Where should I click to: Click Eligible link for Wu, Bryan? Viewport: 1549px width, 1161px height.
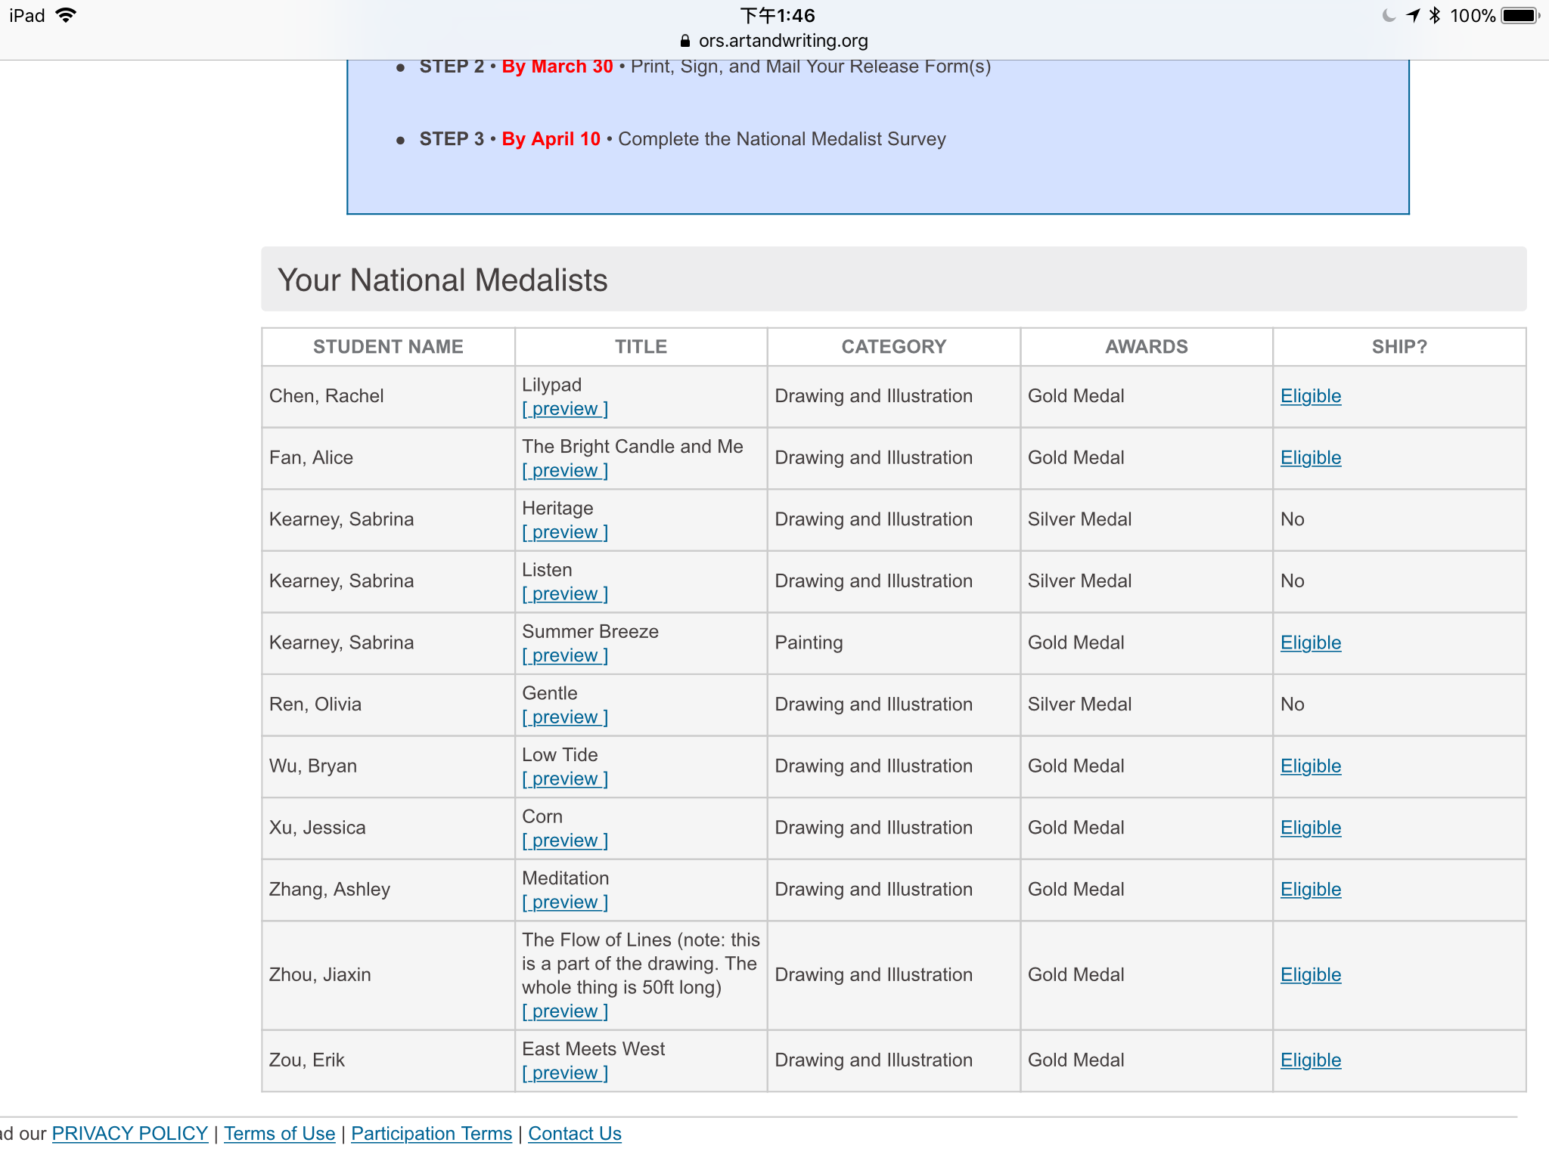coord(1310,766)
